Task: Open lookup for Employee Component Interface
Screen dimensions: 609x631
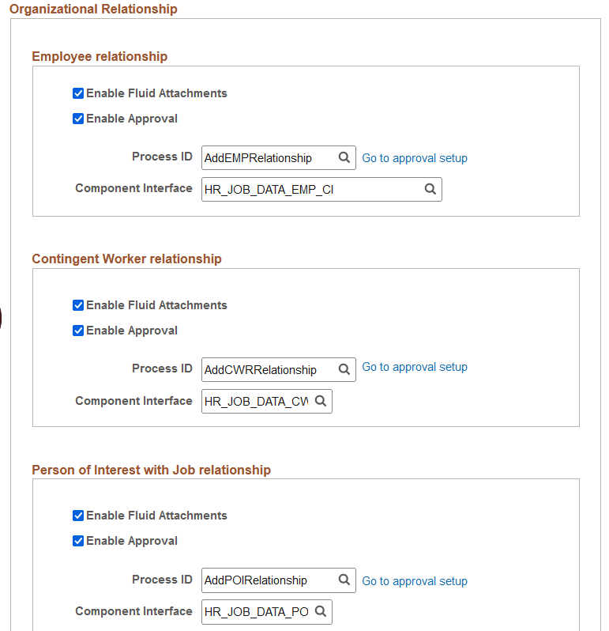Action: [430, 189]
